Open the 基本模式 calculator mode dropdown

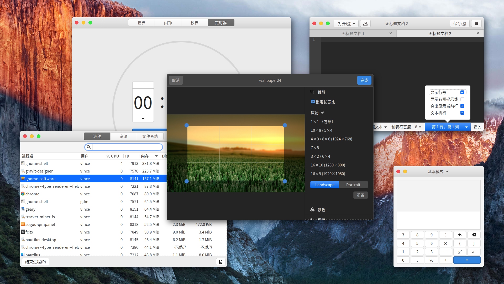(x=438, y=171)
